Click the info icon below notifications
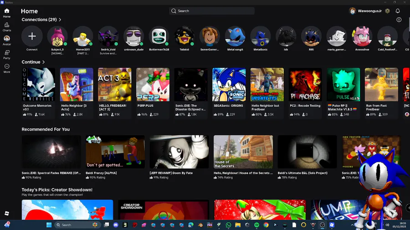Screen dimensions: 410x230 tap(399, 20)
